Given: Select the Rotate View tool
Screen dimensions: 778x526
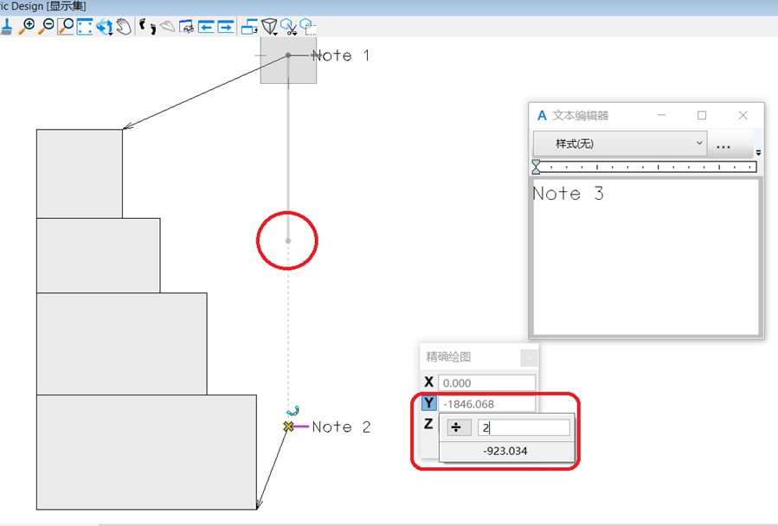Looking at the screenshot, I should coord(105,27).
